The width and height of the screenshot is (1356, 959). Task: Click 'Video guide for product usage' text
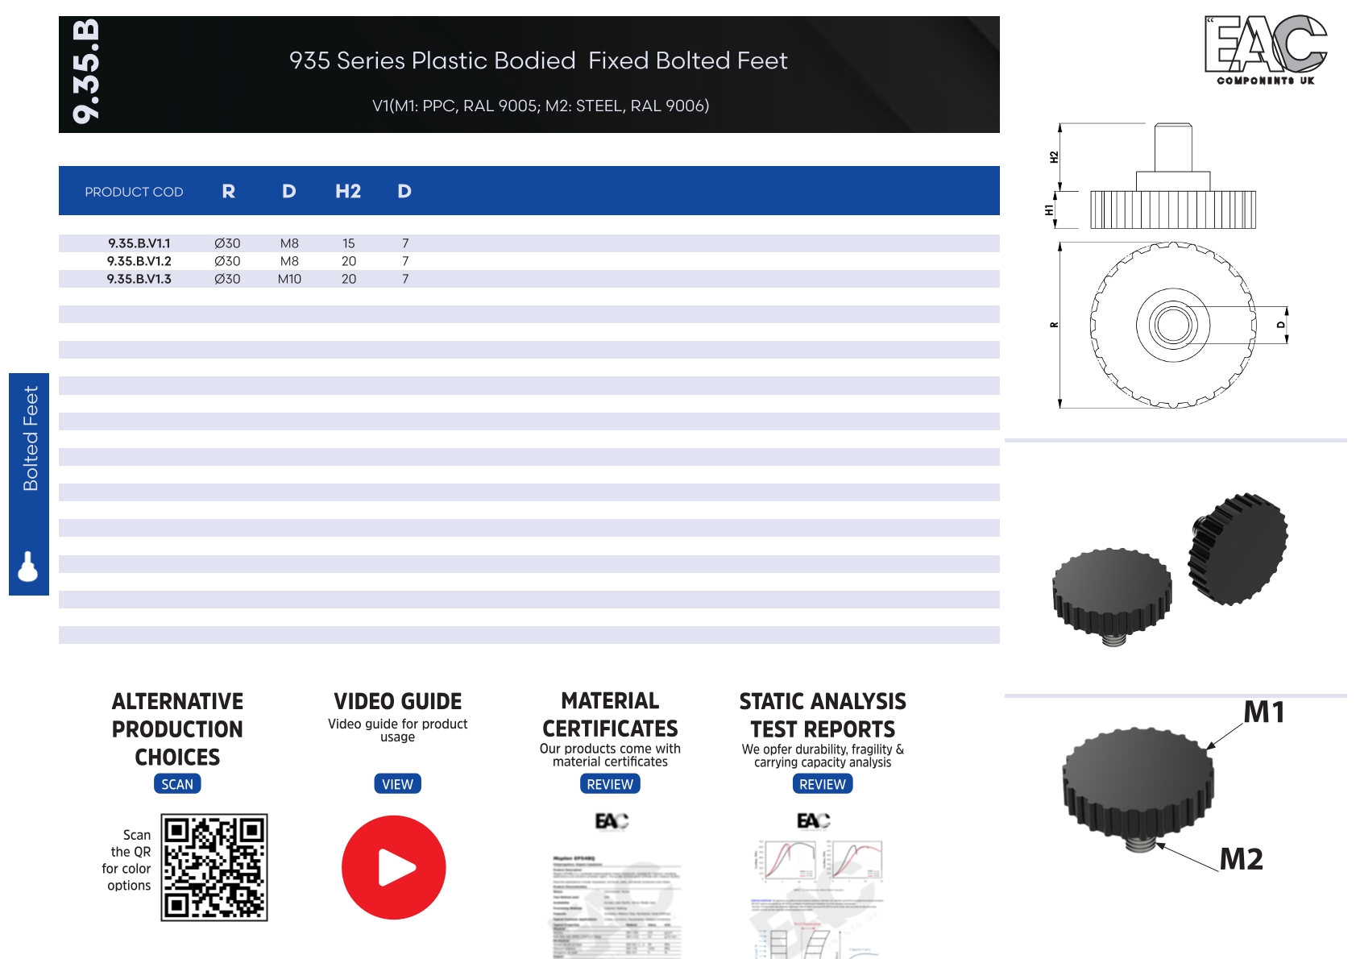click(x=397, y=730)
